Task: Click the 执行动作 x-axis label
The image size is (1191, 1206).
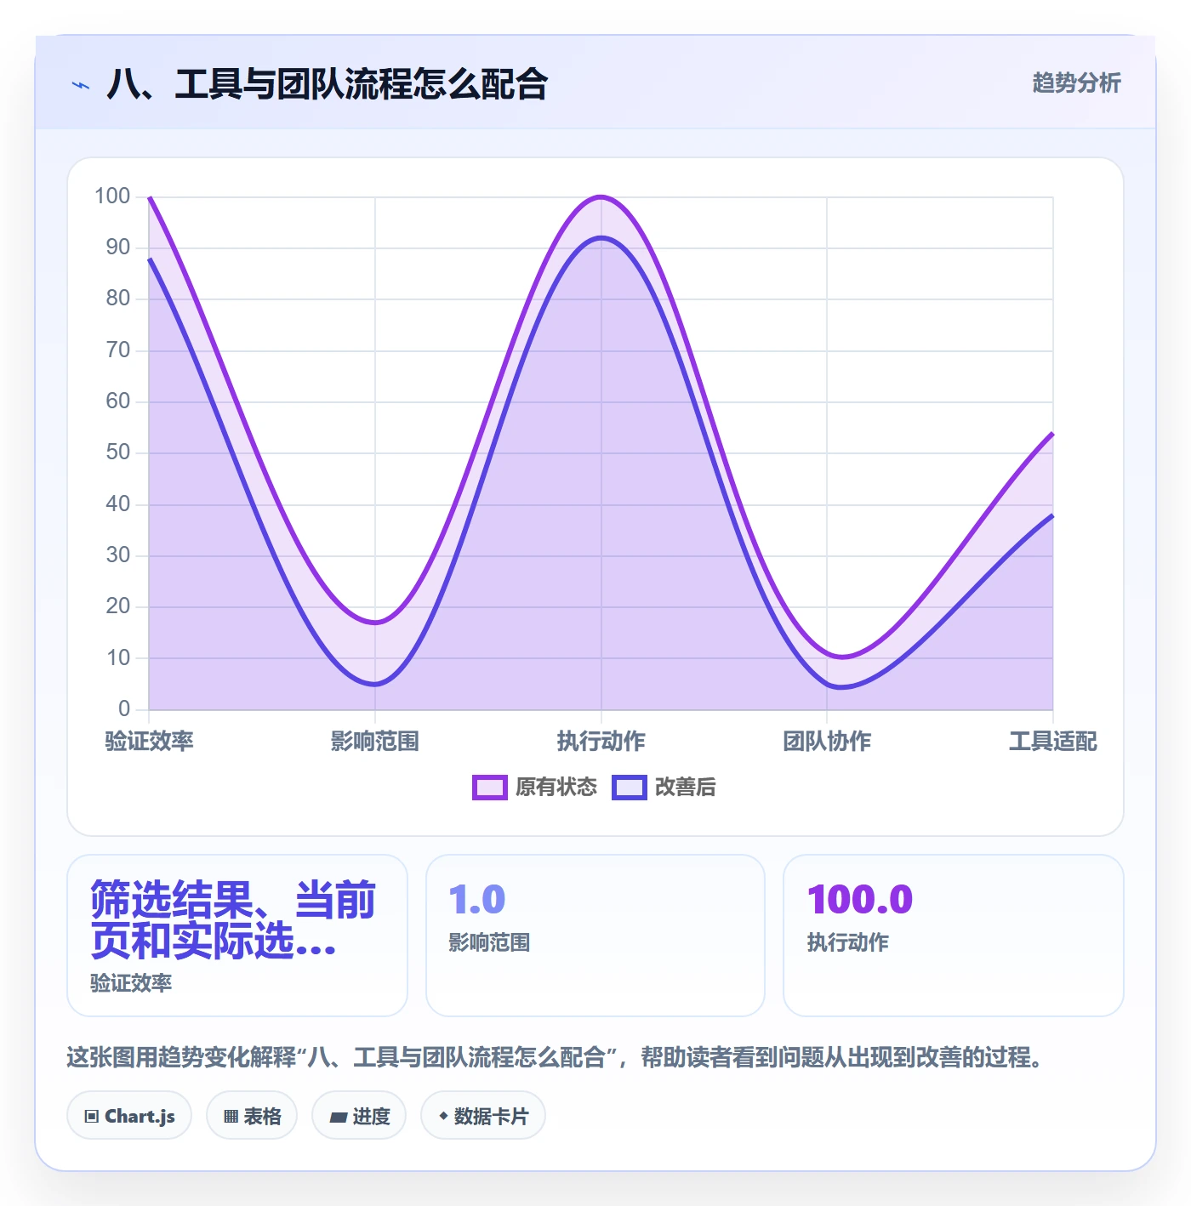Action: 601,742
